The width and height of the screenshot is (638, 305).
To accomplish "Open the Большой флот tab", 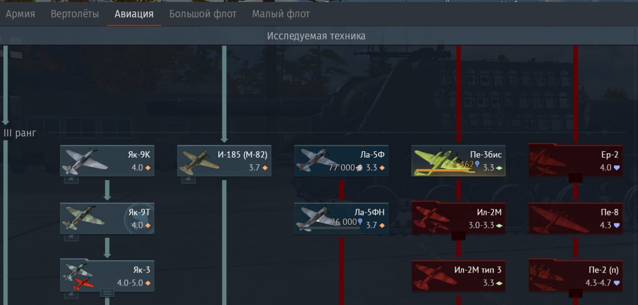I will (x=203, y=14).
